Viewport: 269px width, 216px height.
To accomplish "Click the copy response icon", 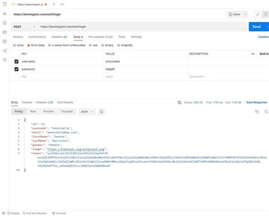I will click(x=257, y=111).
